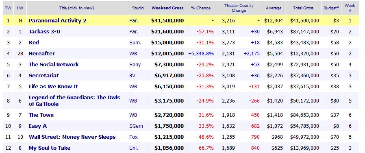Sort table by Total Gross header
The height and width of the screenshot is (153, 365).
click(303, 8)
